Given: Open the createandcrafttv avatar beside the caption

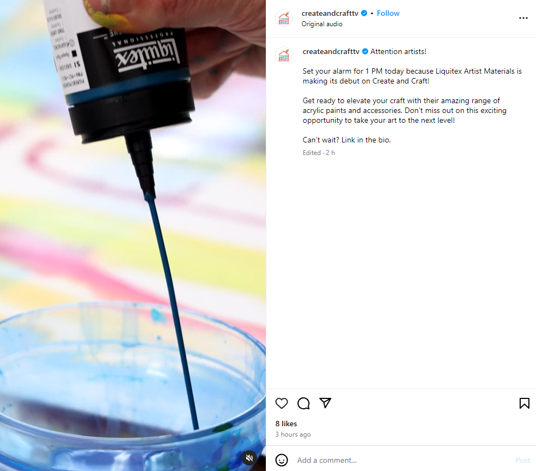Looking at the screenshot, I should [284, 55].
